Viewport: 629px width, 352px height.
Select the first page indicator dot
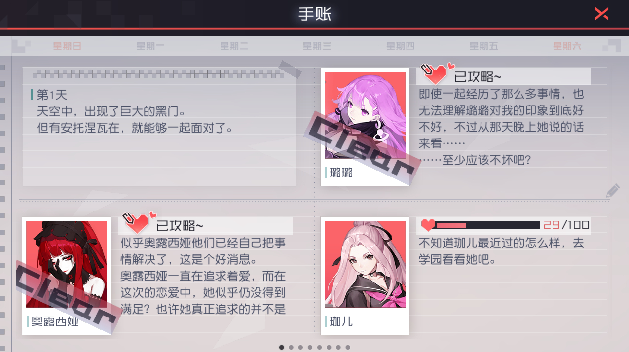point(281,347)
